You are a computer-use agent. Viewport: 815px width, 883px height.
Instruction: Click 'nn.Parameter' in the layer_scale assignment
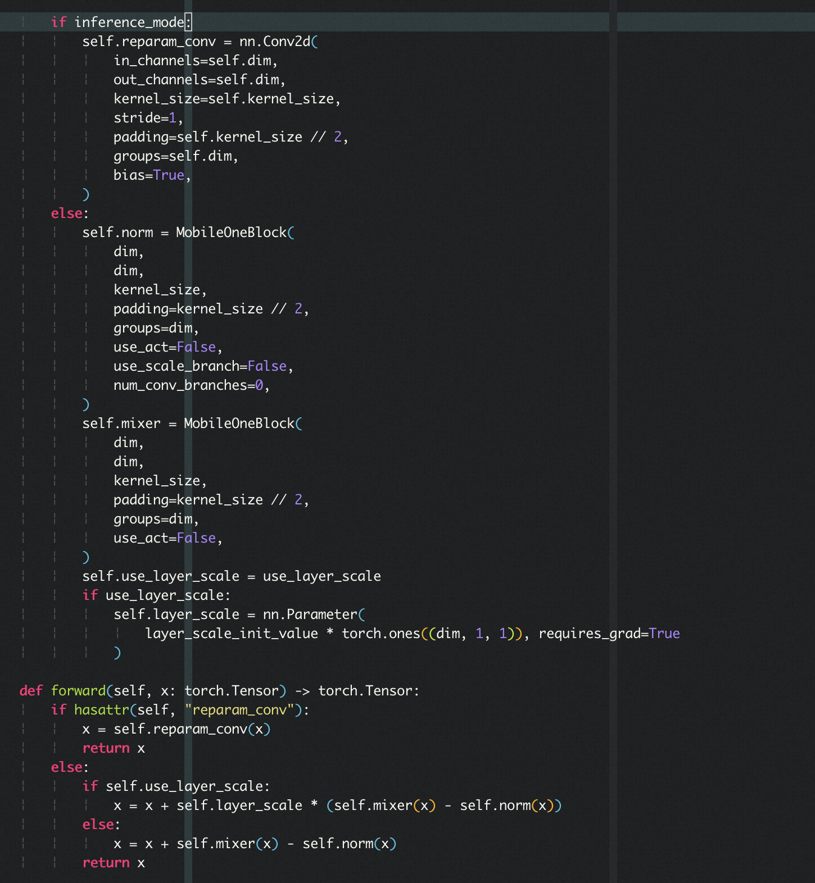[310, 615]
